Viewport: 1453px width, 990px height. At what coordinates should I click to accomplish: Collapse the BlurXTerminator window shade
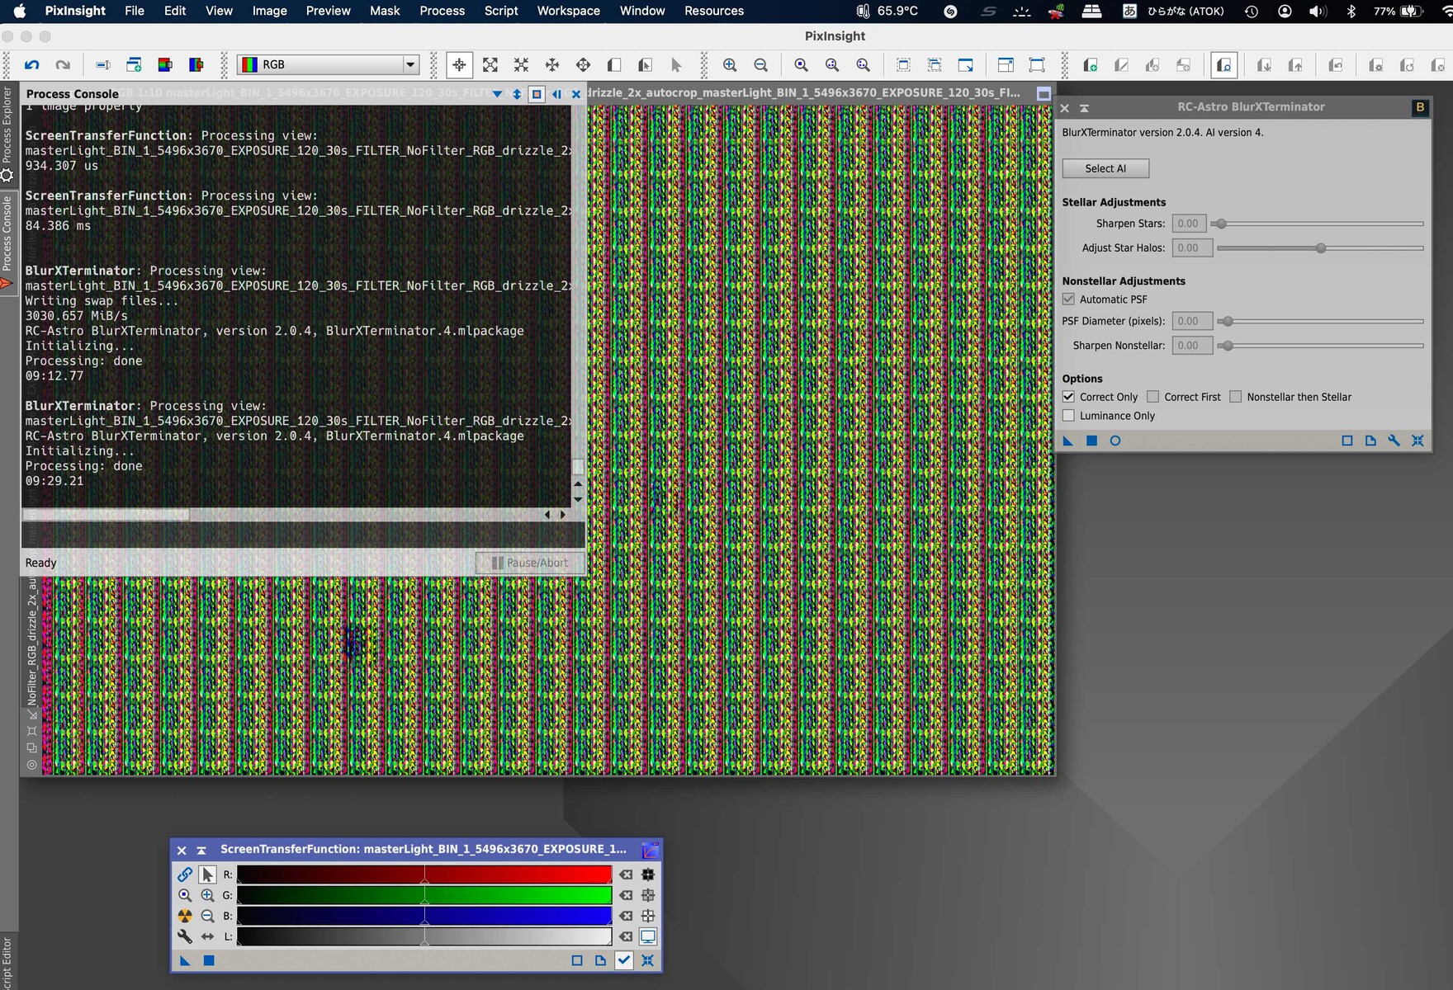[x=1085, y=107]
